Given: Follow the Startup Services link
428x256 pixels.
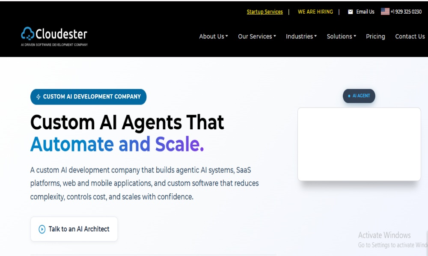Looking at the screenshot, I should pos(265,12).
